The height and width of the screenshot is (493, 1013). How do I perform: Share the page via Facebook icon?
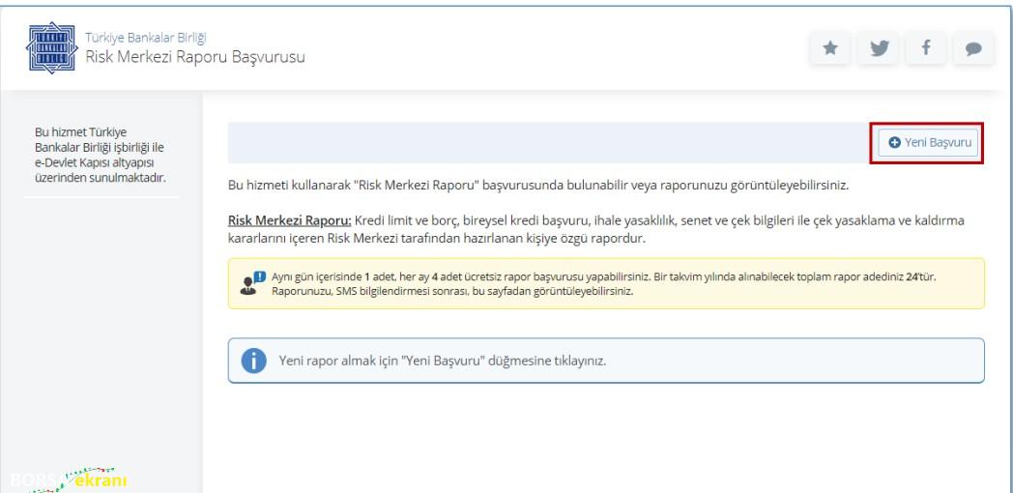(x=926, y=47)
